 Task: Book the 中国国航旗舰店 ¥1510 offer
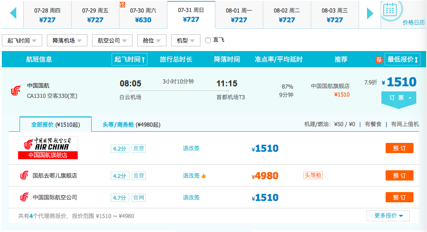(399, 148)
